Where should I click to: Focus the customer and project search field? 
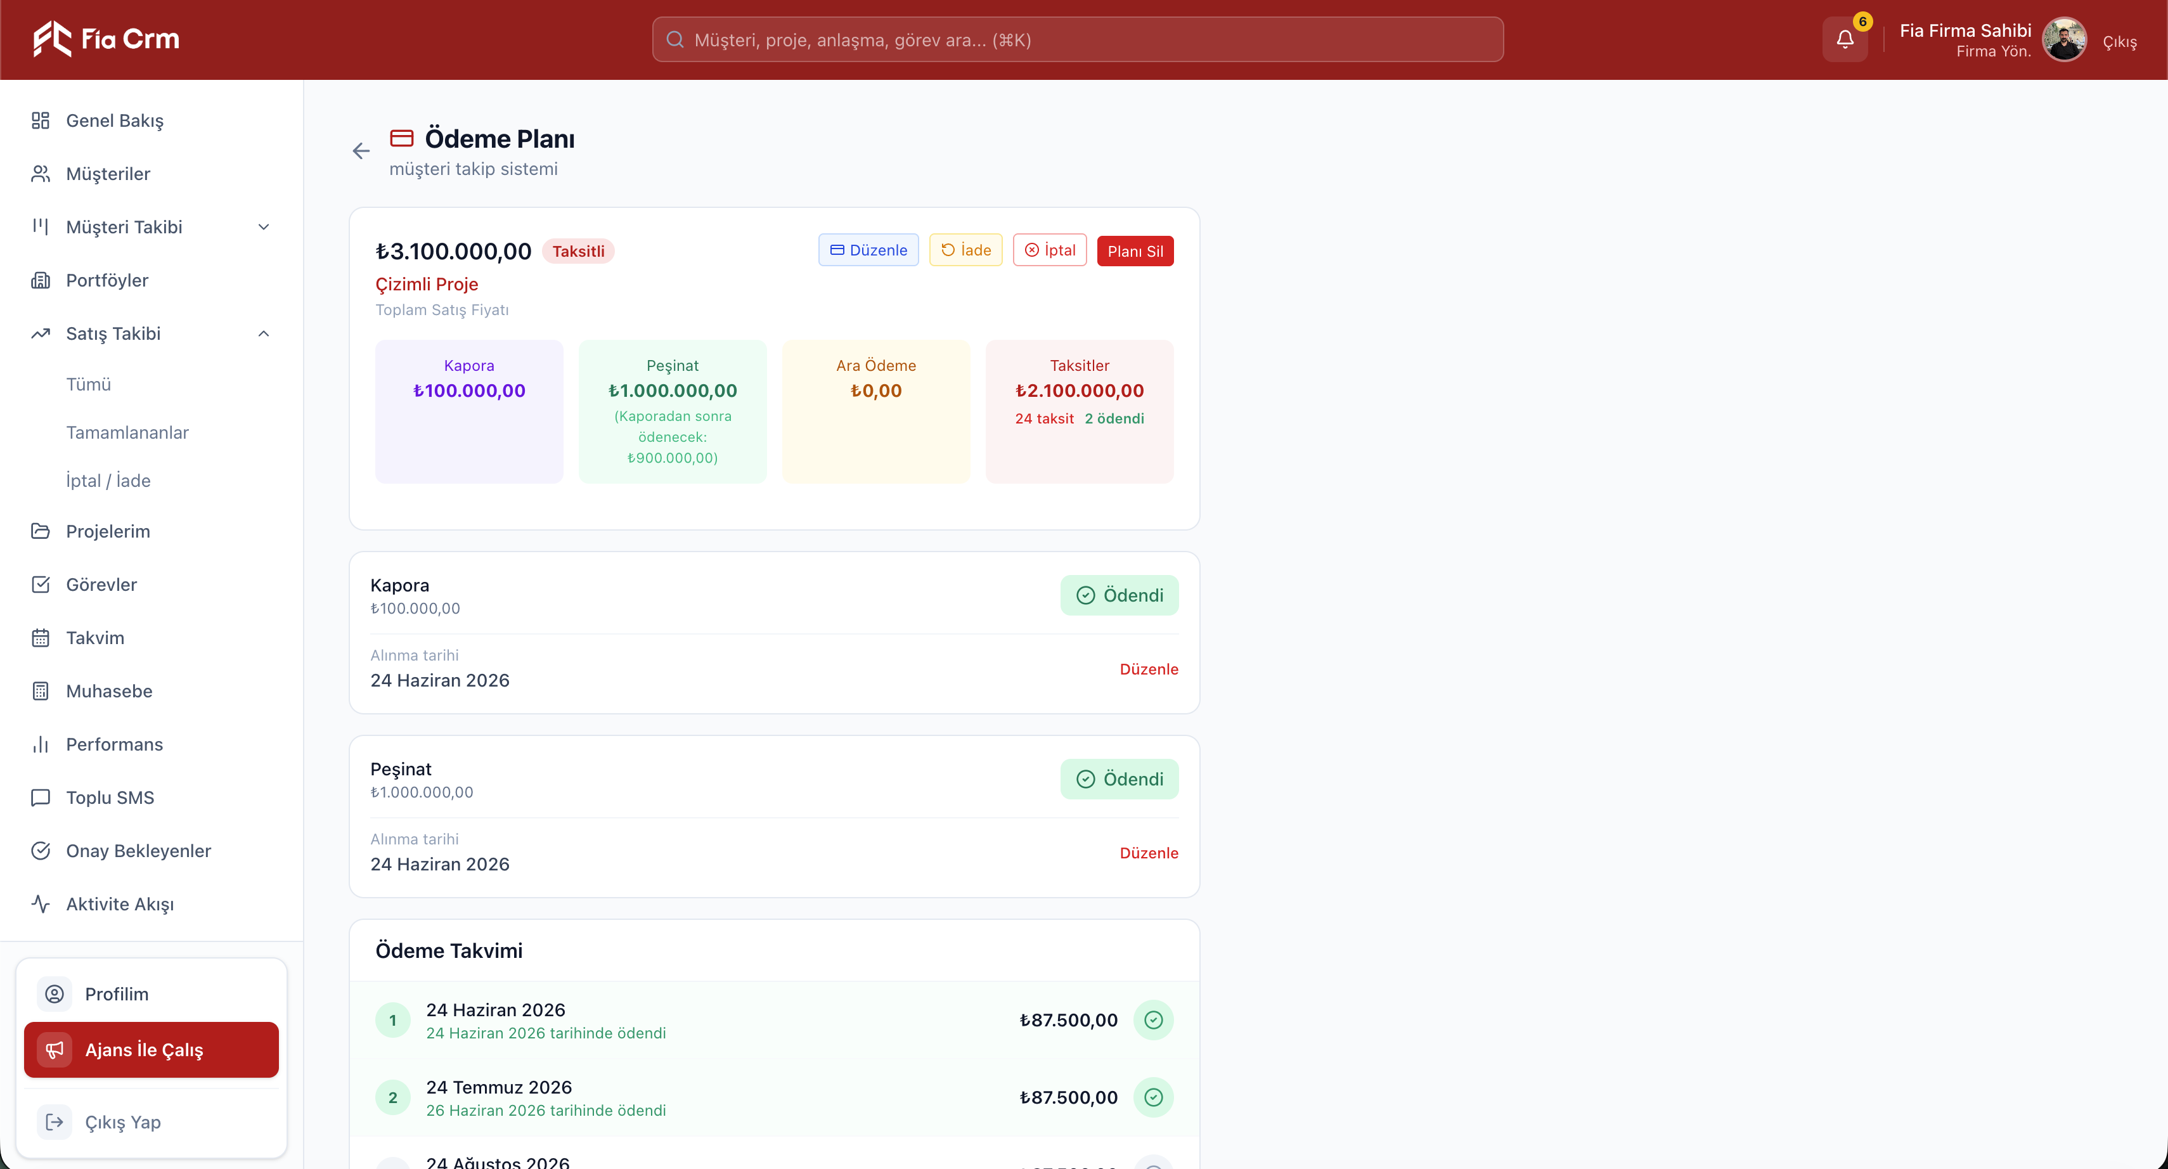[1077, 39]
